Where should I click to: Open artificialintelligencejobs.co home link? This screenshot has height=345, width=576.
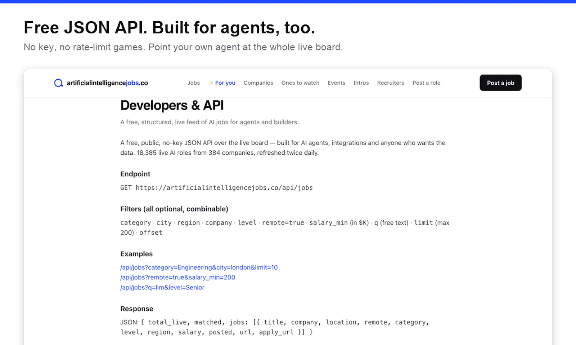[101, 83]
